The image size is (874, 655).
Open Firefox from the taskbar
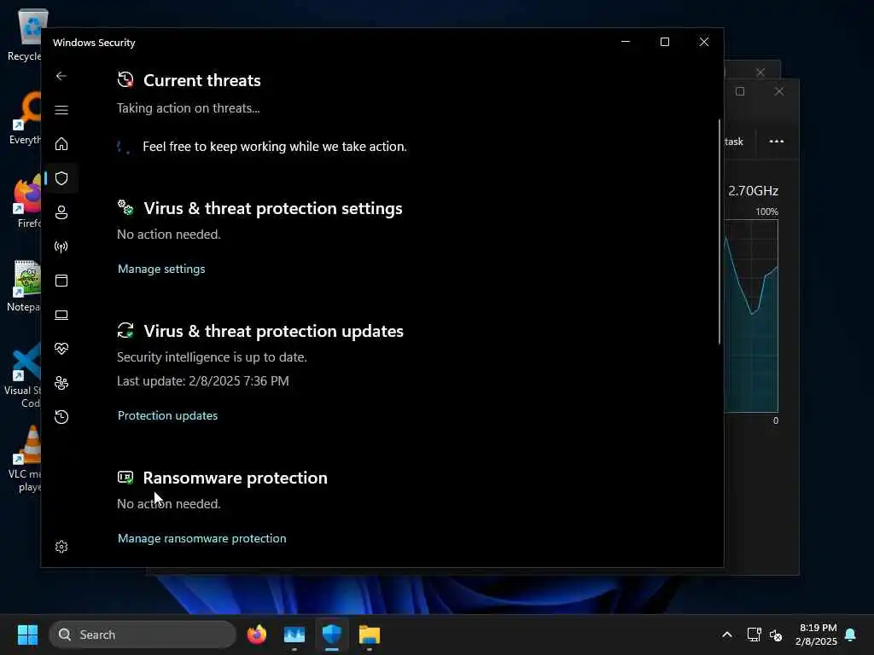click(257, 635)
